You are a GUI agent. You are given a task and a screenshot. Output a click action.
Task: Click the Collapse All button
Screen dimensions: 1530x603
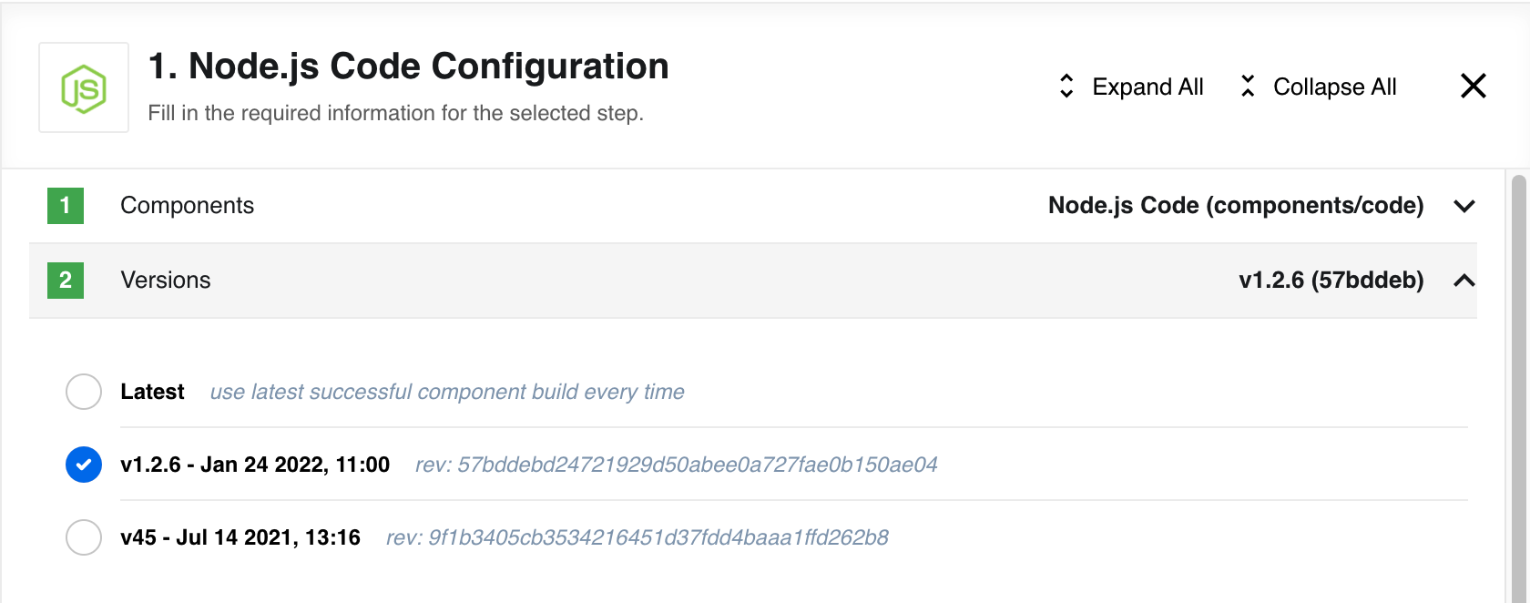1318,87
